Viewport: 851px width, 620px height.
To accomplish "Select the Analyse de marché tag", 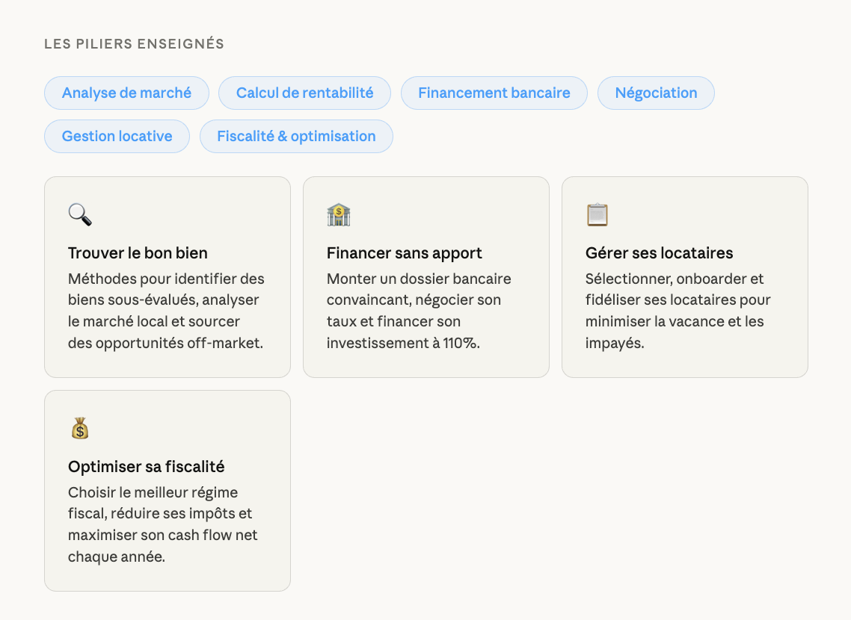I will pos(126,93).
